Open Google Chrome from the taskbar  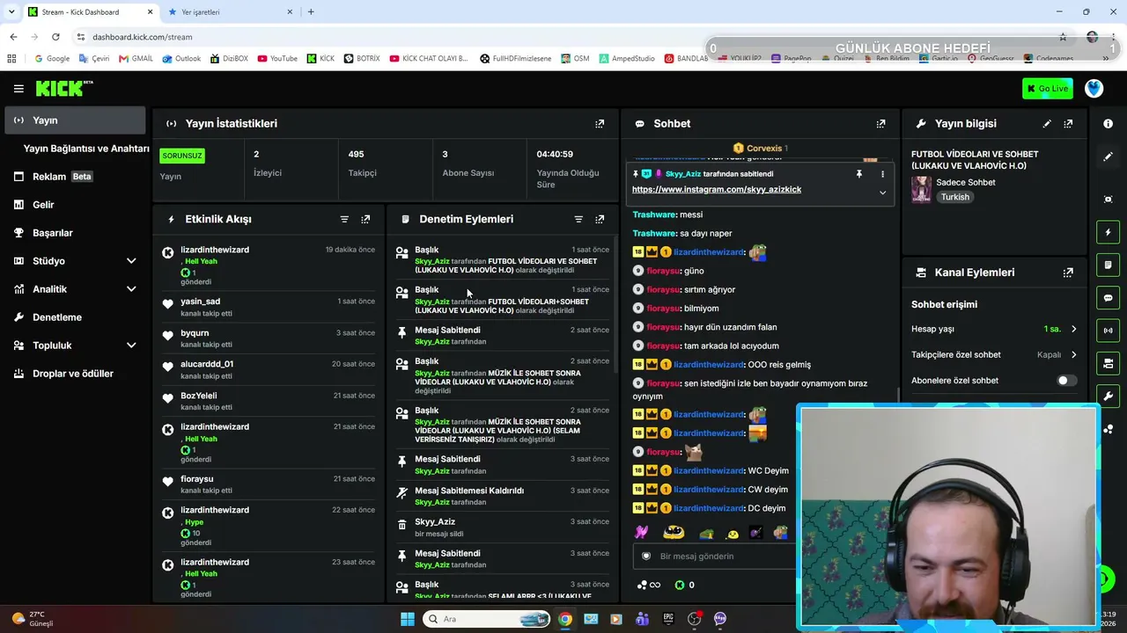coord(565,619)
